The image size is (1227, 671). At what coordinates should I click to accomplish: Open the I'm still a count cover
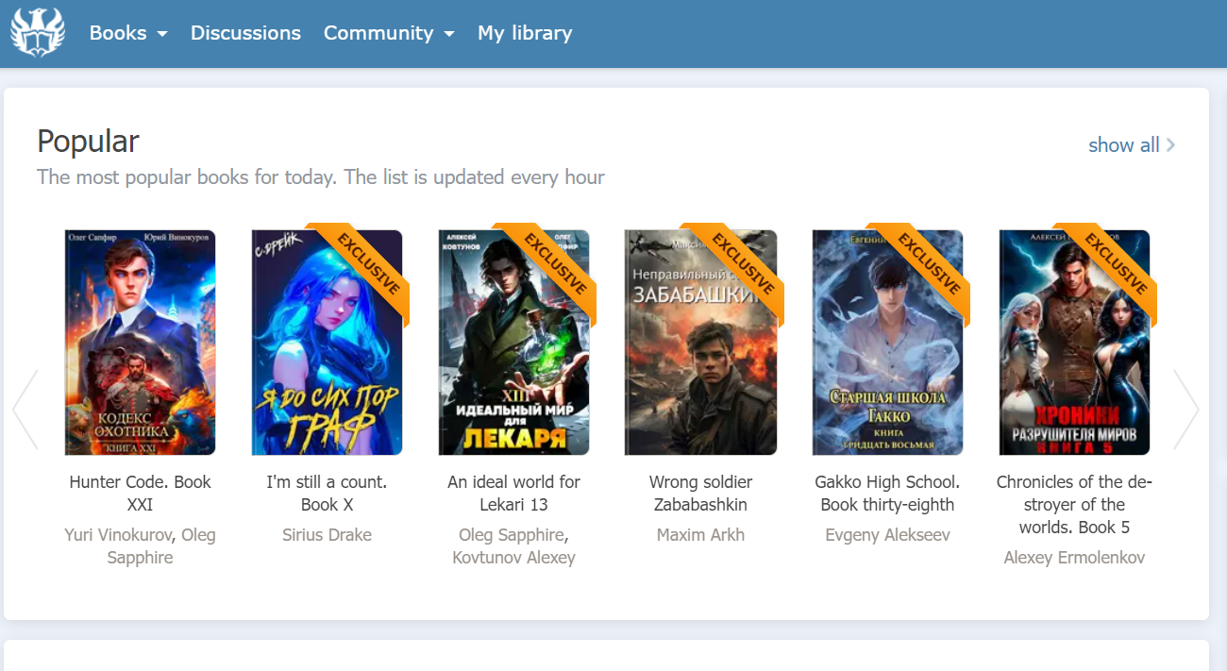pyautogui.click(x=327, y=343)
